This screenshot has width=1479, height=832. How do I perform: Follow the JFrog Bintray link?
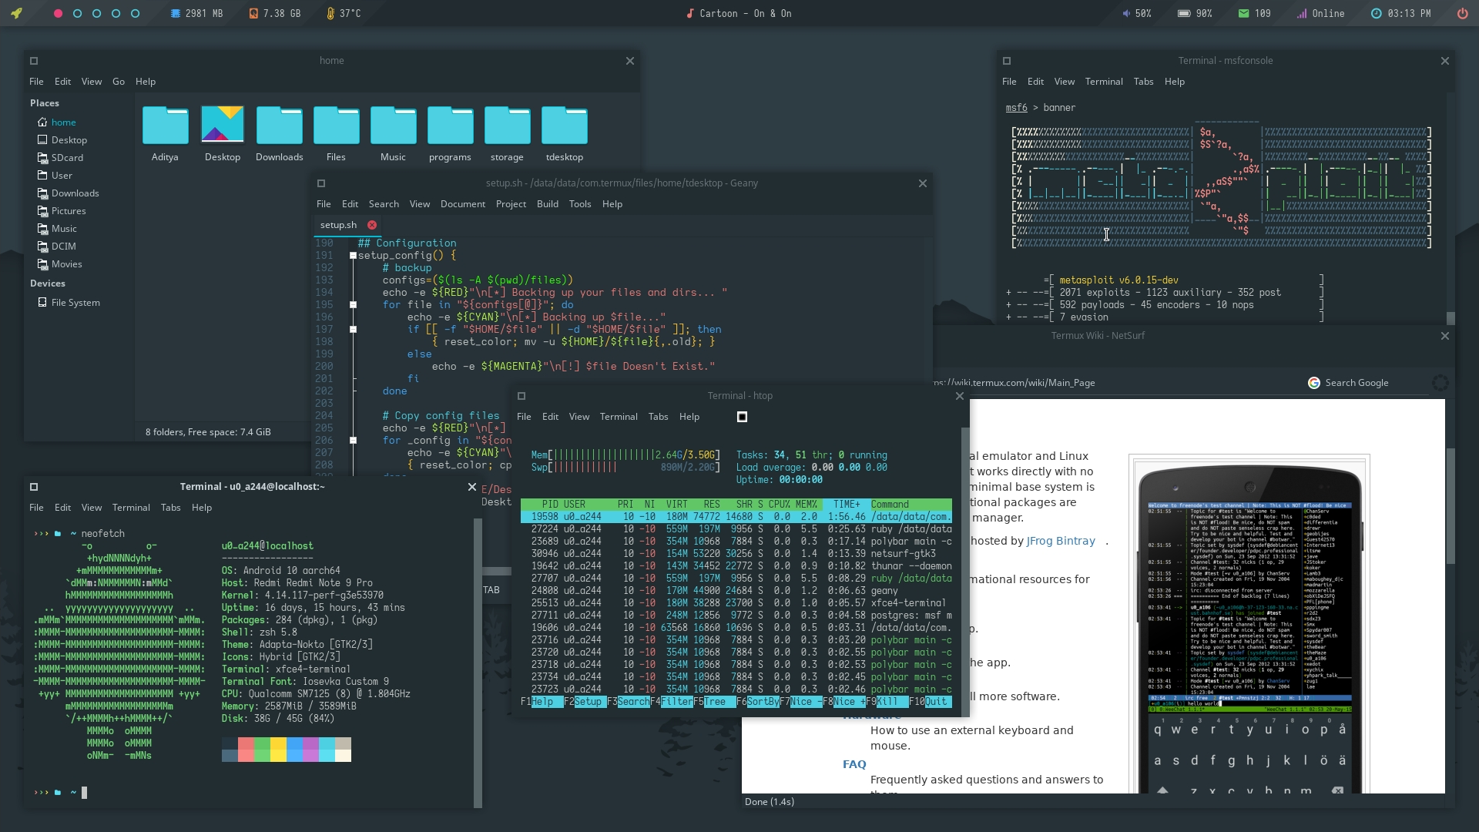1060,541
